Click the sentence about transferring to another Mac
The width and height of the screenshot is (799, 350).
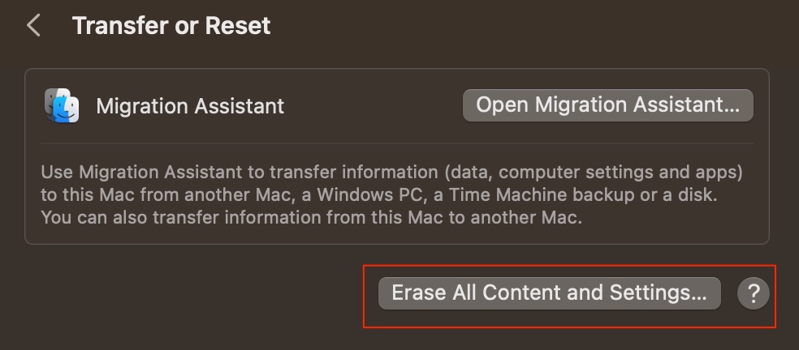[x=311, y=218]
